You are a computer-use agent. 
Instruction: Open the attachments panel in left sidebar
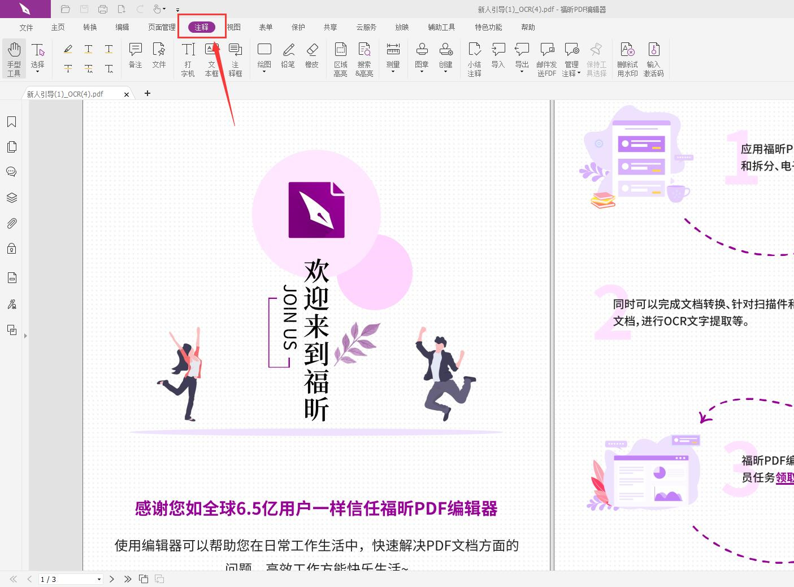11,223
